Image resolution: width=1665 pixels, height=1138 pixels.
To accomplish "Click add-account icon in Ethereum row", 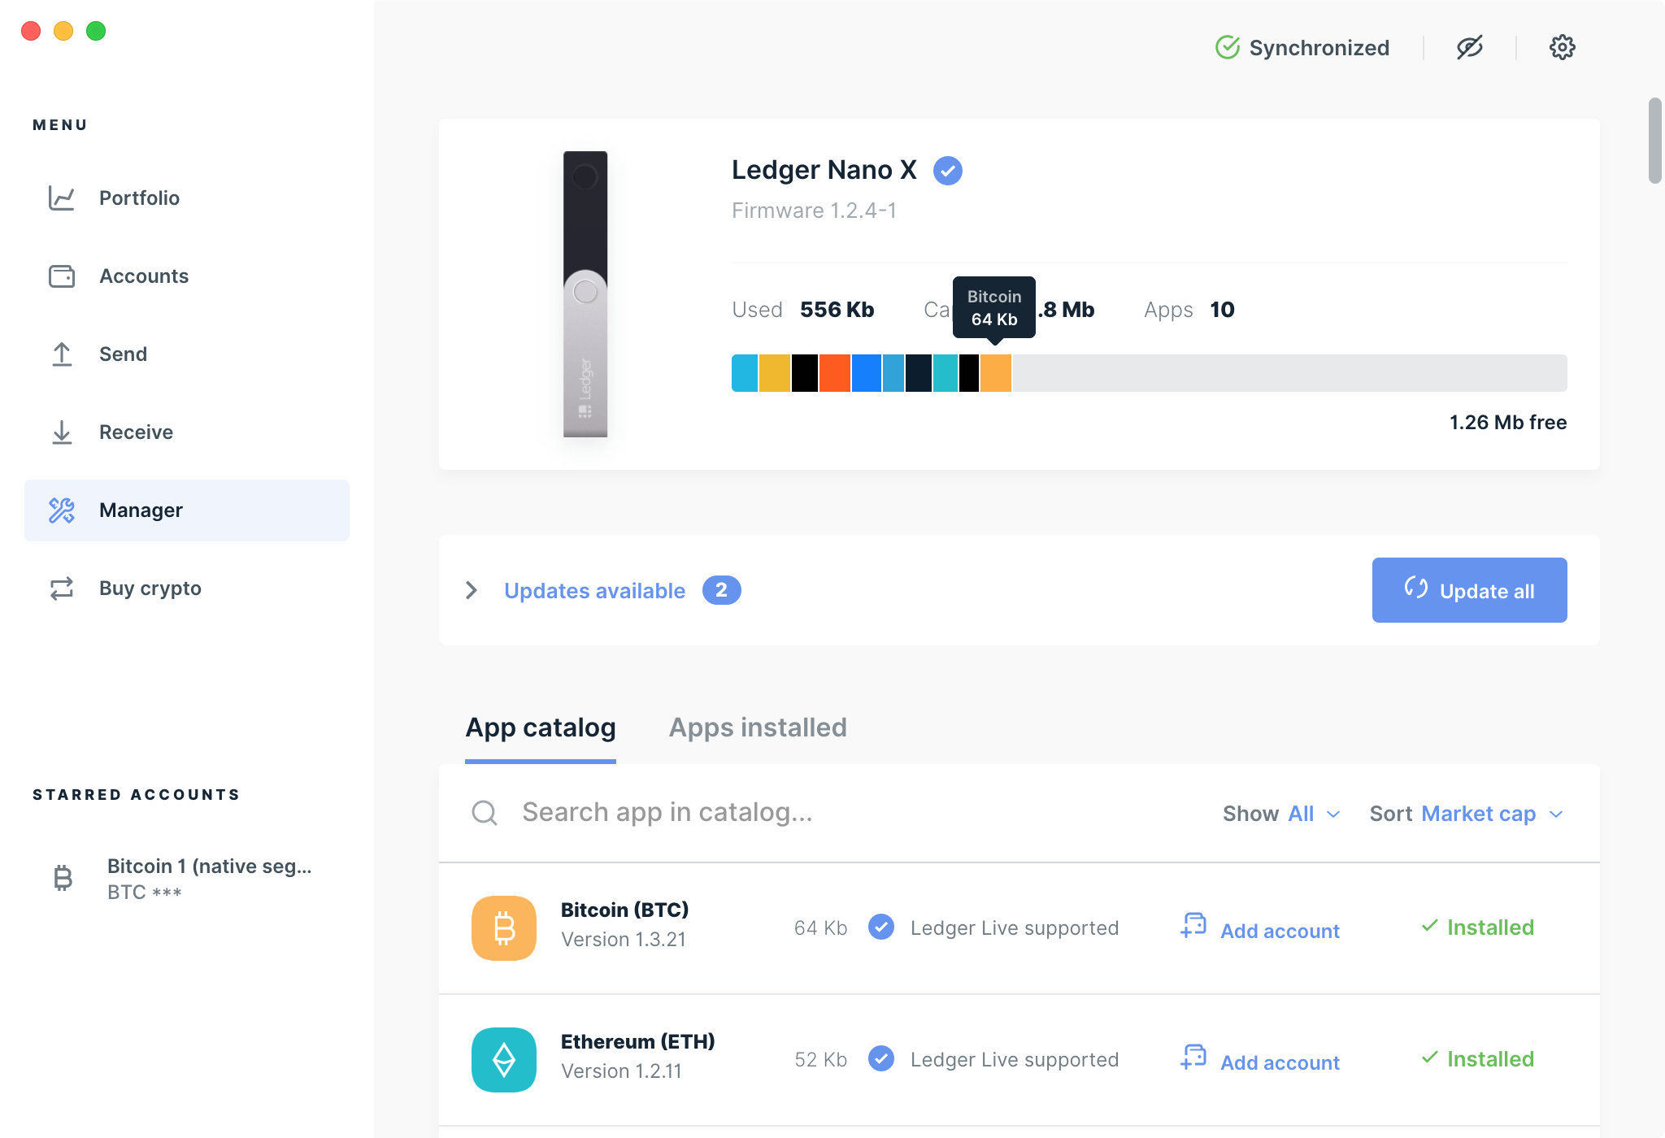I will 1193,1058.
